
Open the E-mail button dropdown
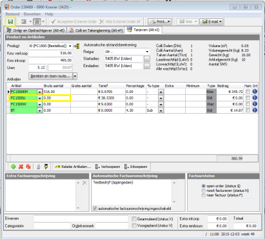[x=221, y=22]
